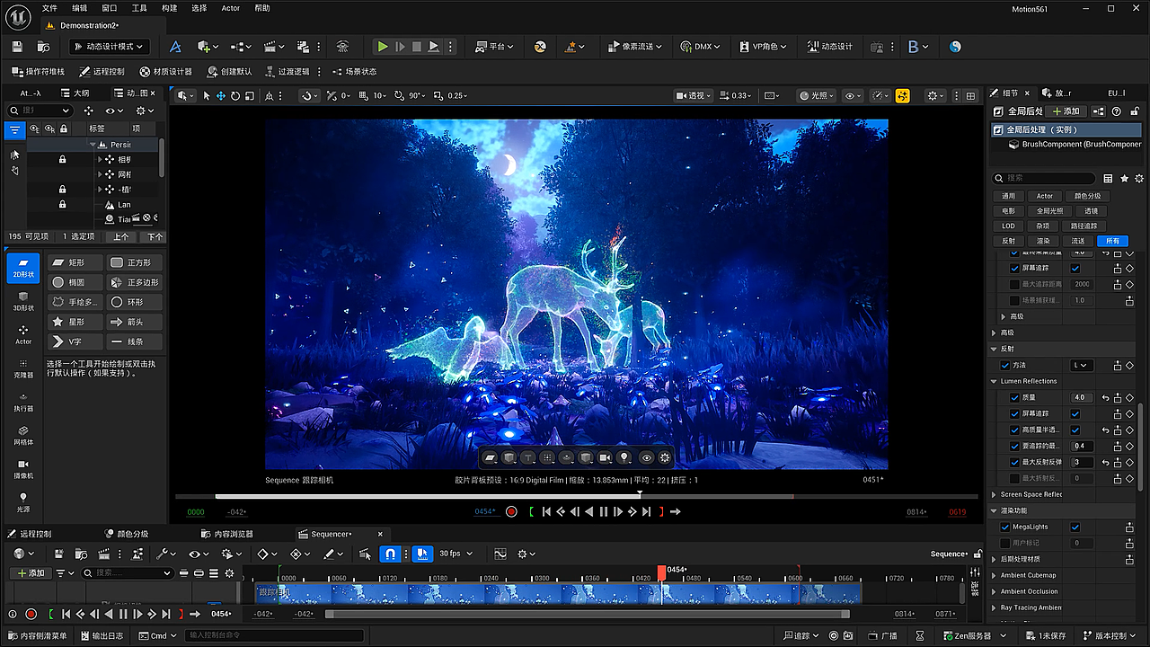Open the Sequencer curve editor icon
This screenshot has width=1150, height=647.
point(500,554)
